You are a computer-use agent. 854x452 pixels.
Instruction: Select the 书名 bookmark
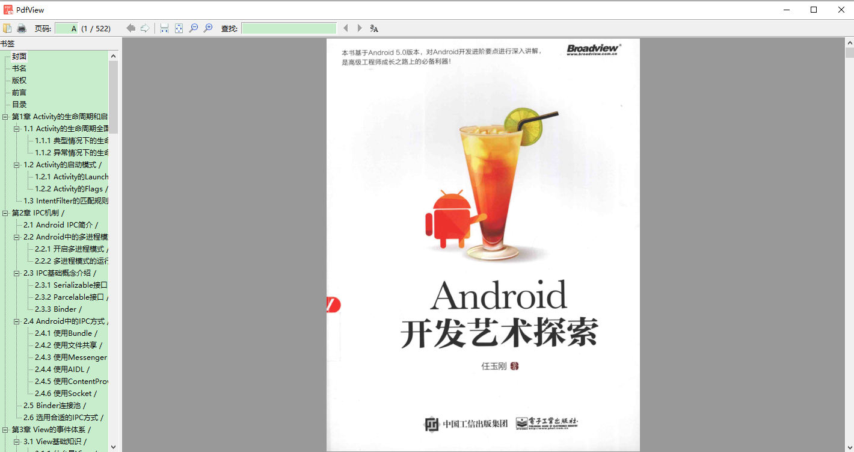pos(19,68)
